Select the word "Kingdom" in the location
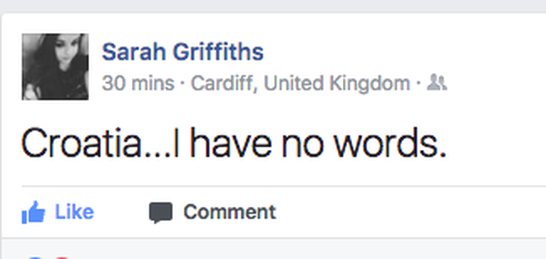Screen dimensions: 546x259 (370, 83)
